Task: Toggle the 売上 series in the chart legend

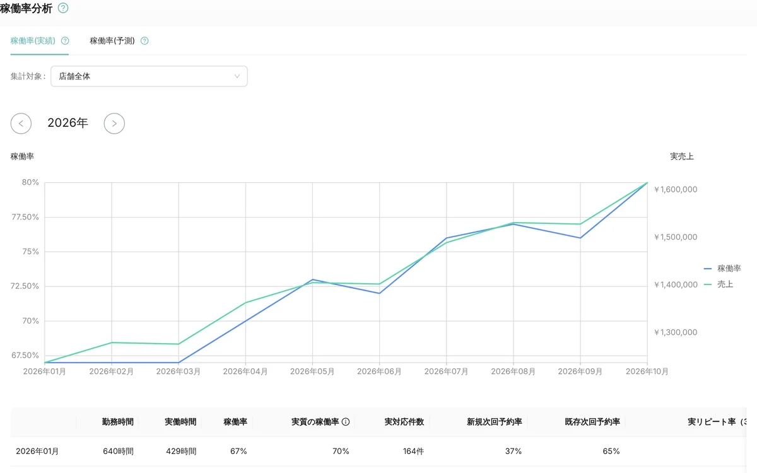Action: tap(719, 284)
